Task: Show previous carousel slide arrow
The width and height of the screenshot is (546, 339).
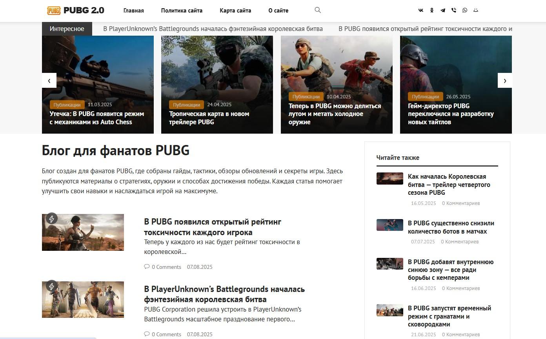Action: 49,81
